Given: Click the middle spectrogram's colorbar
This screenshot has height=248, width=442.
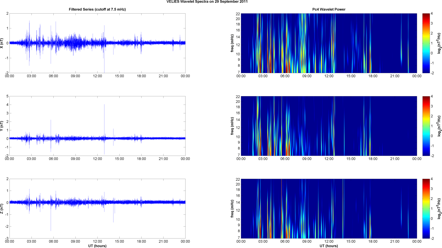Looking at the screenshot, I should (426, 126).
